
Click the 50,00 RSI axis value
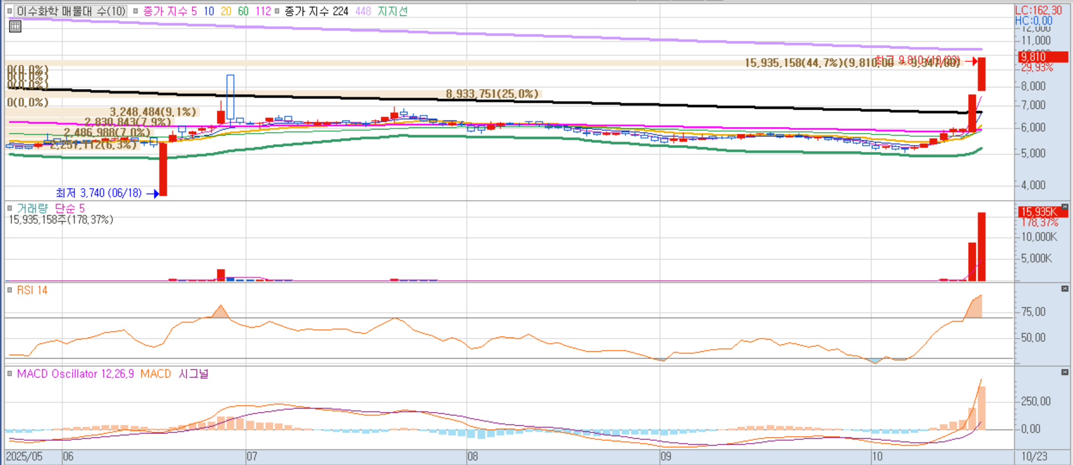pos(1033,338)
